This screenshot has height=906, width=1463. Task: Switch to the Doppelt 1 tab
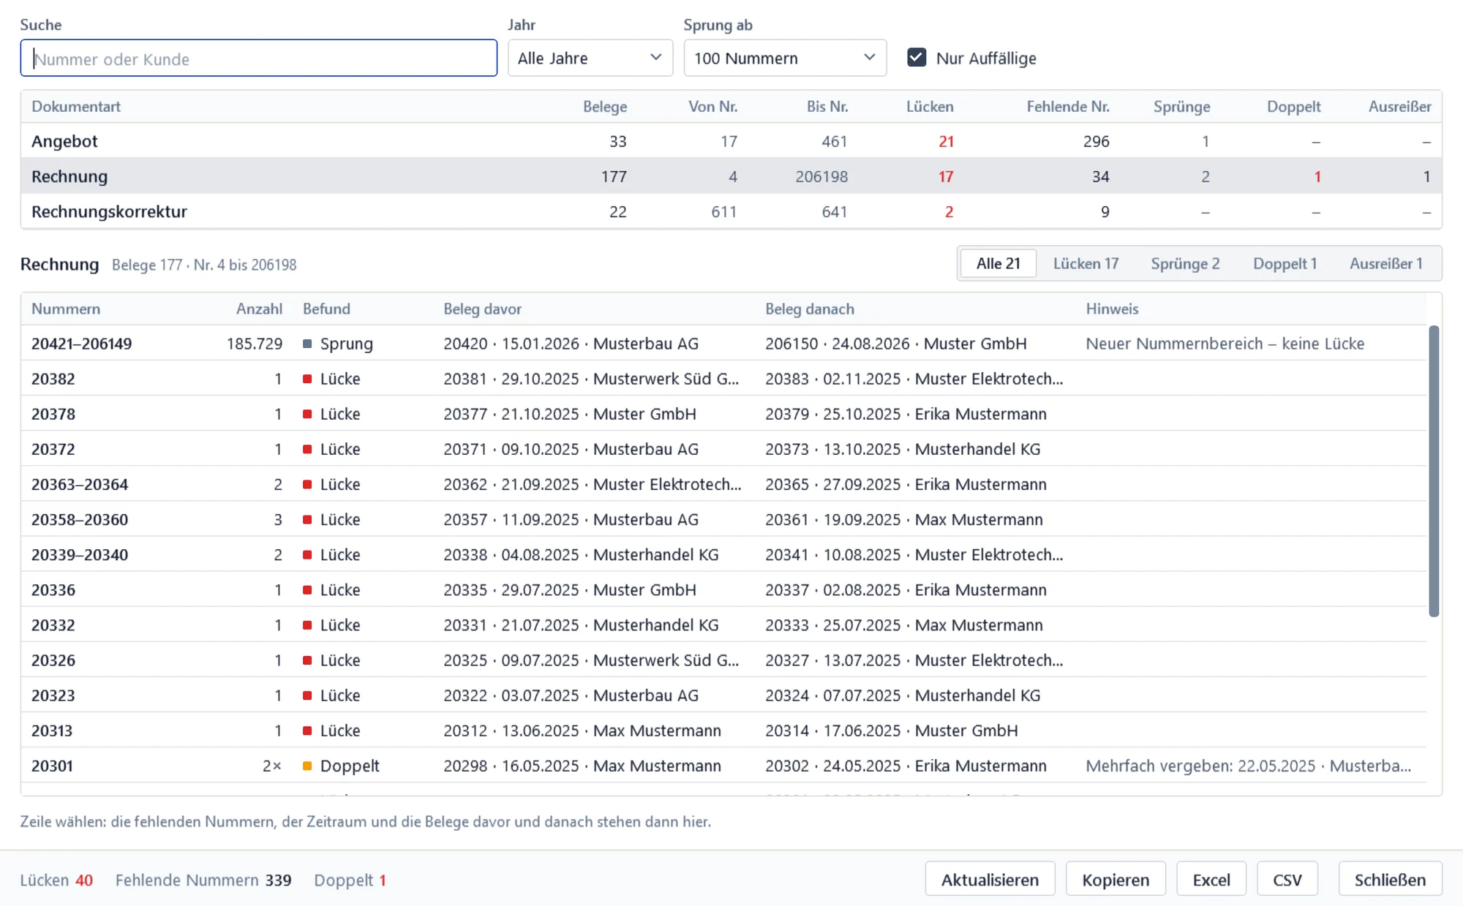point(1285,264)
